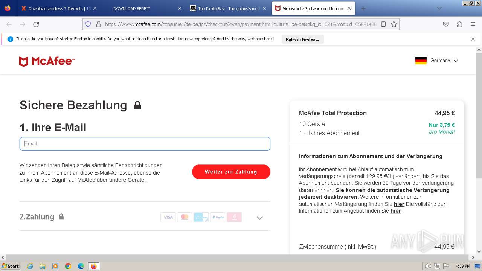Click the McAfee logo
The width and height of the screenshot is (482, 271).
tap(47, 61)
